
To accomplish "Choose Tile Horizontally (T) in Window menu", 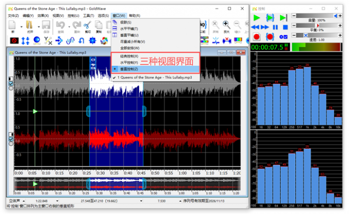I will 156,29.
